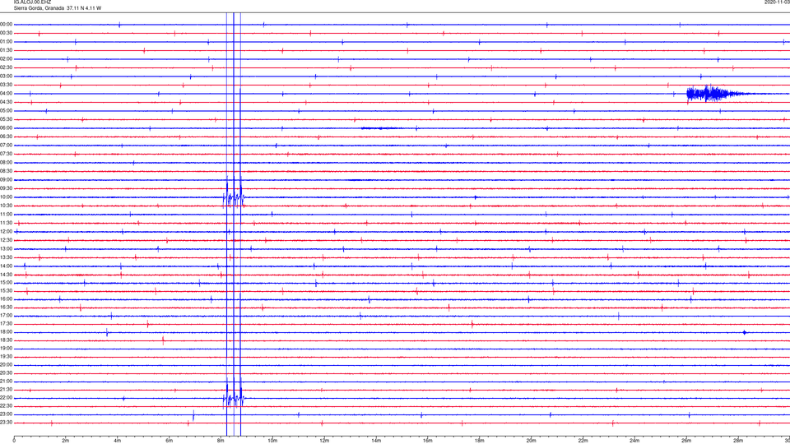
Task: Click the 06:00 time label
Action: (6, 128)
